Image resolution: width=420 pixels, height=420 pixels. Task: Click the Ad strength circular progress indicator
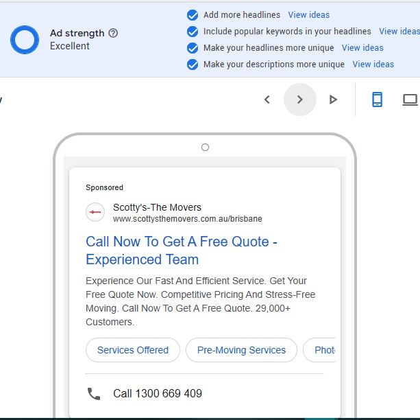pos(25,40)
